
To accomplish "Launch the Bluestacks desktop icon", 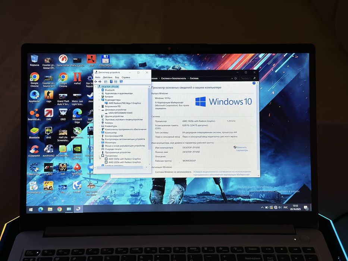I will point(34,133).
